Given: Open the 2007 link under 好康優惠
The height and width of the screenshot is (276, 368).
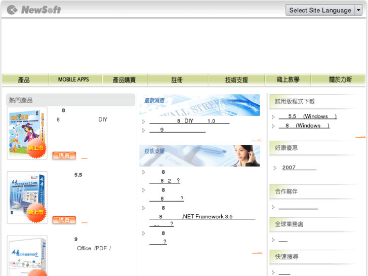Looking at the screenshot, I should coord(299,168).
